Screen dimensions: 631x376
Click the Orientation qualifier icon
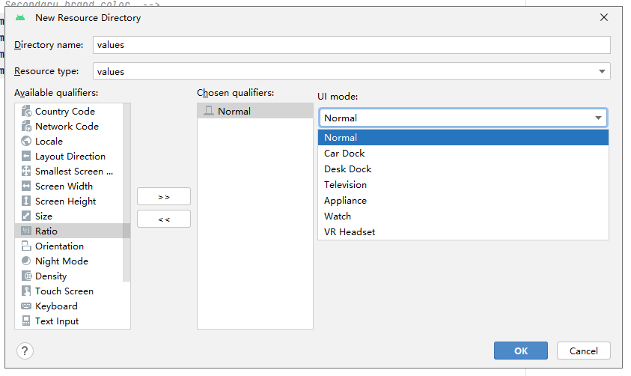point(26,246)
